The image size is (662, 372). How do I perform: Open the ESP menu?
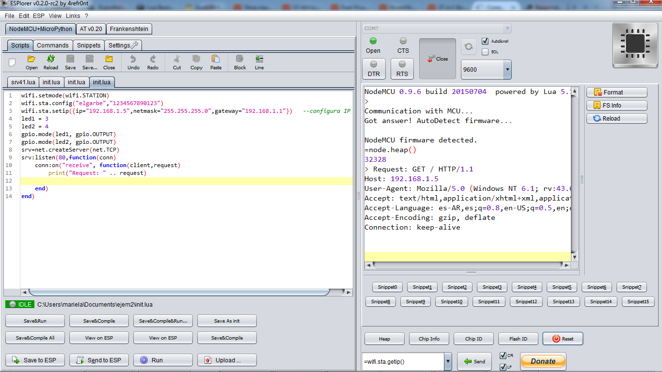pyautogui.click(x=39, y=16)
